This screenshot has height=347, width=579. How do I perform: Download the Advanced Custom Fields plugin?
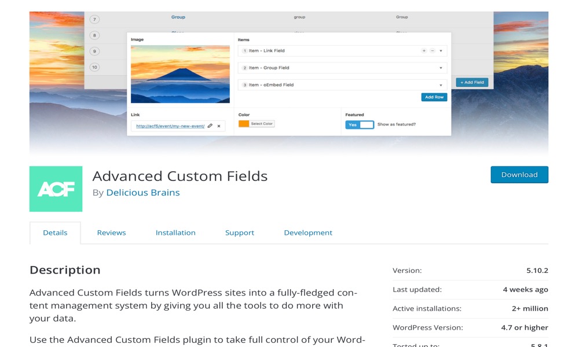tap(519, 175)
